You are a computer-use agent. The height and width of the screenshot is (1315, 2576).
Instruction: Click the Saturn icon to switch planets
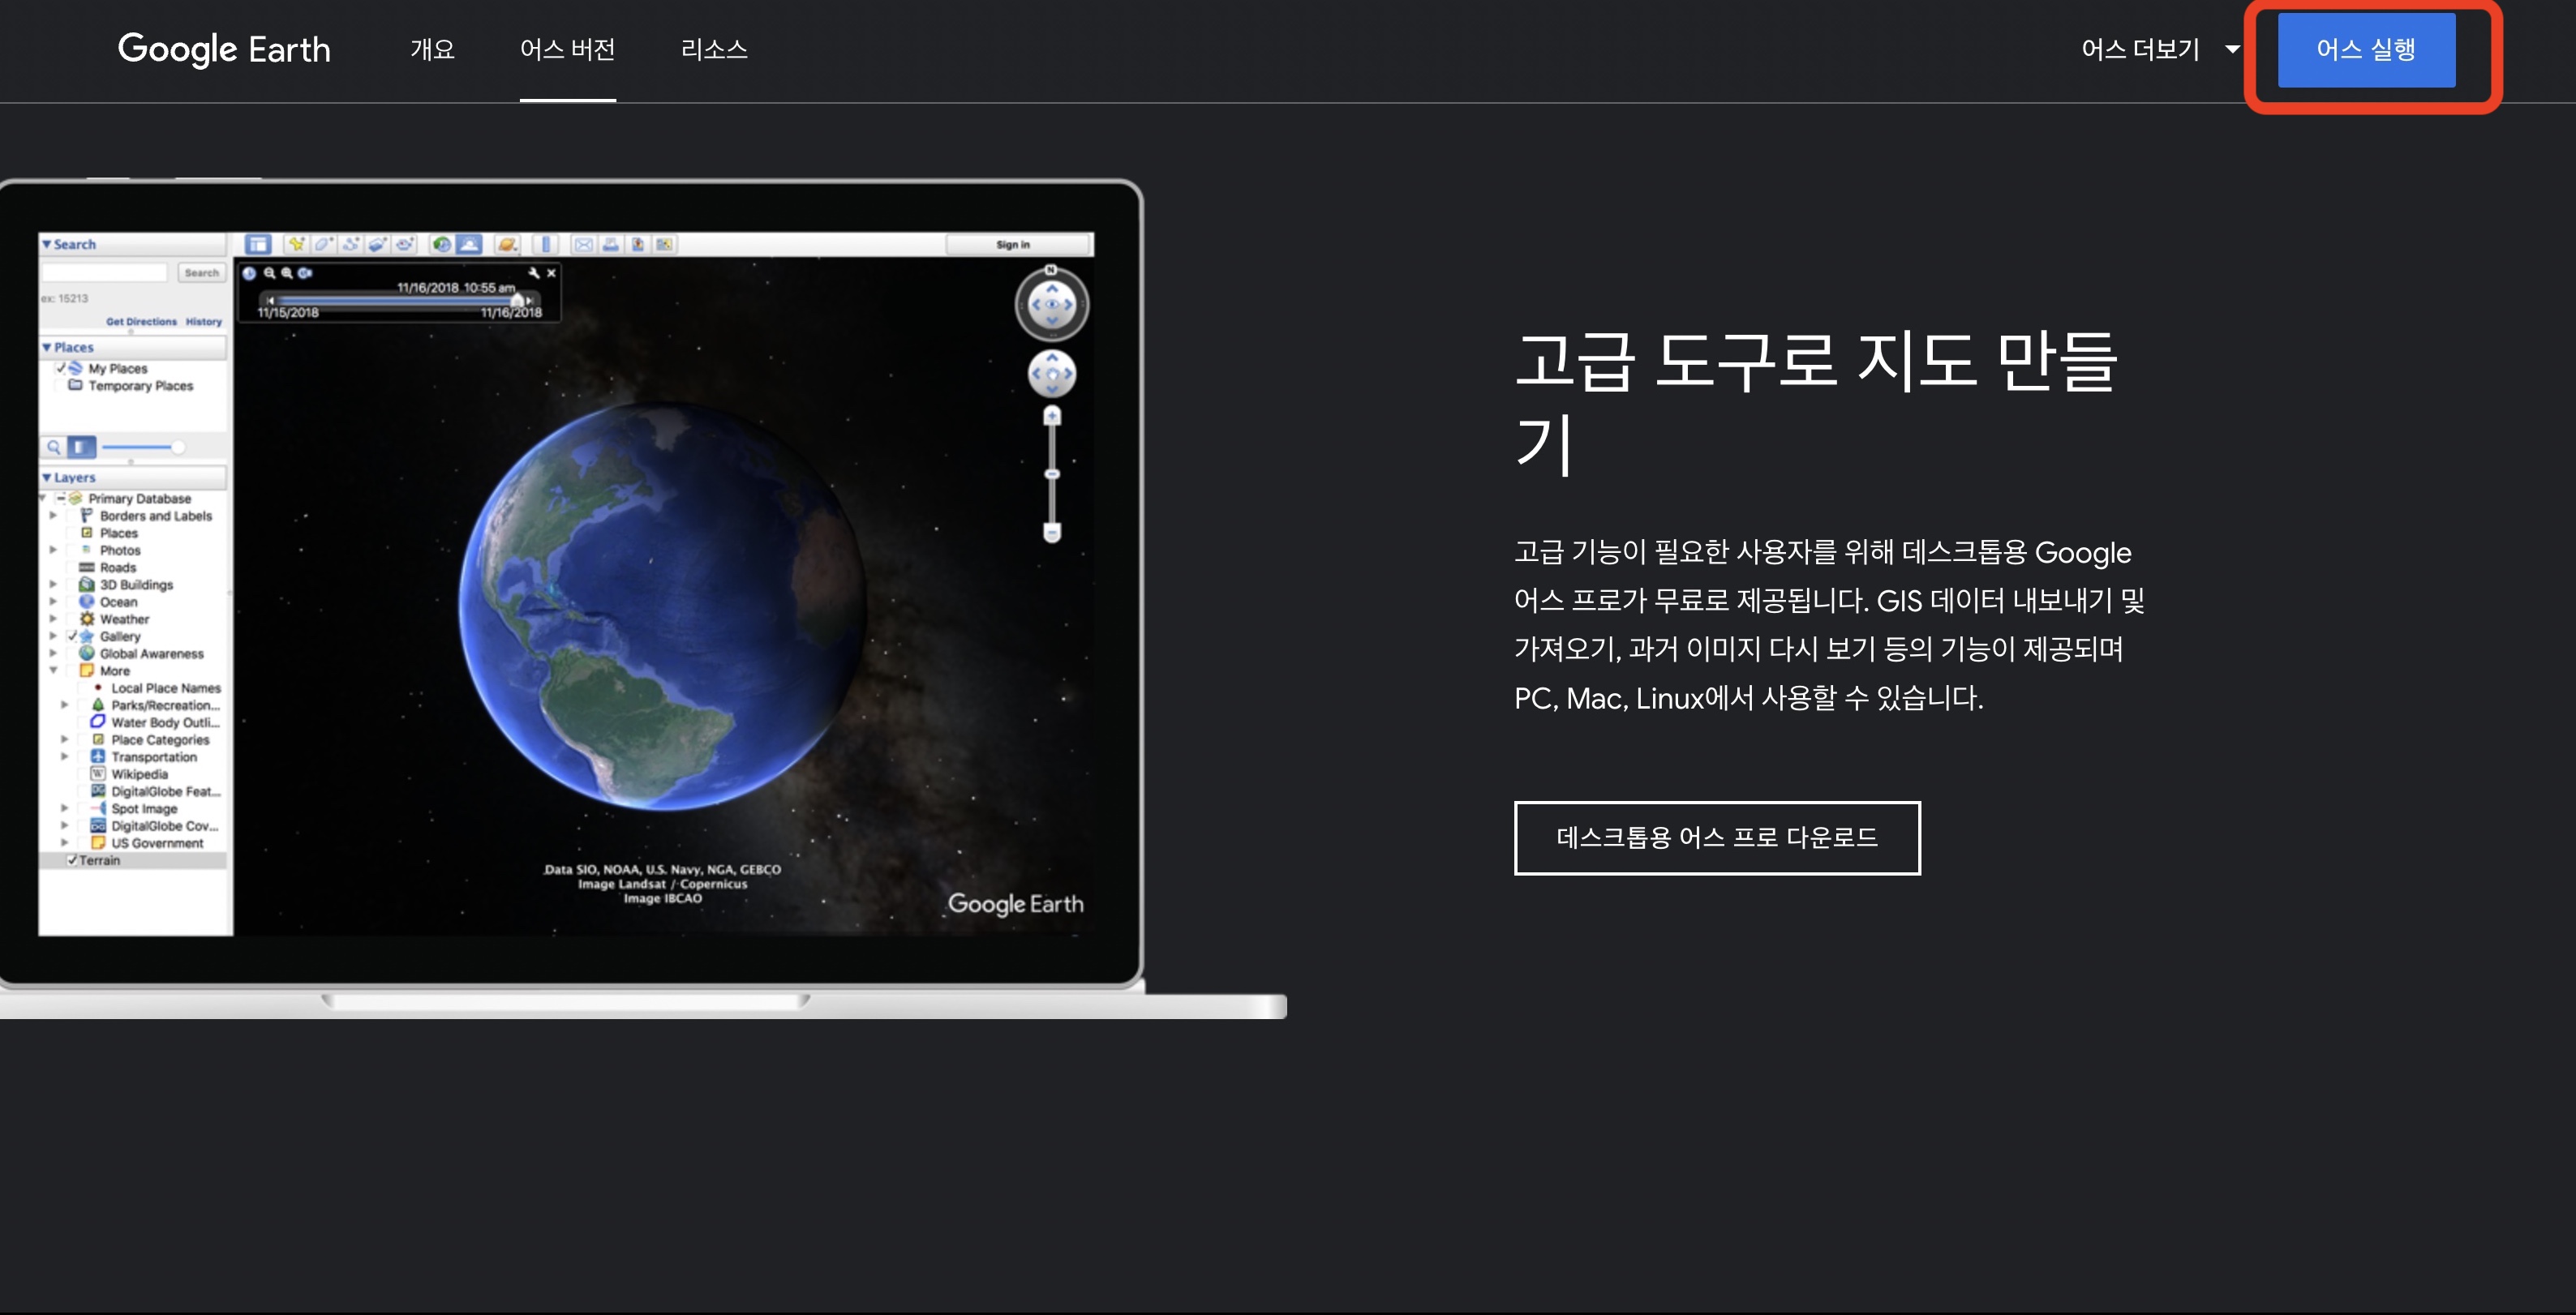click(506, 246)
